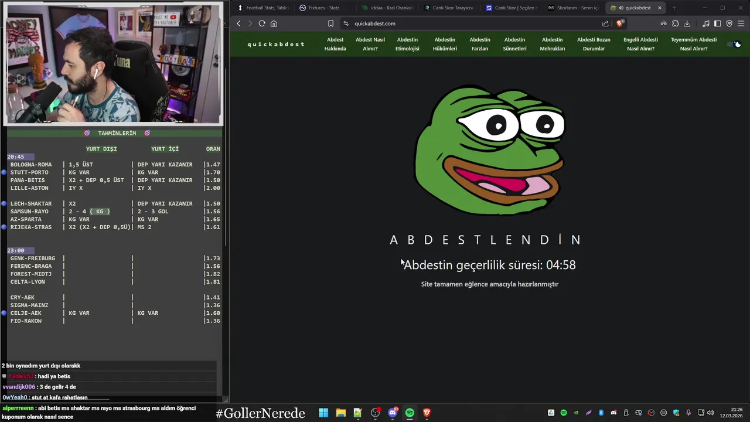Screen dimensions: 750x422
Task: Switch to the Skorlarım - Senin için tab
Action: point(573,8)
